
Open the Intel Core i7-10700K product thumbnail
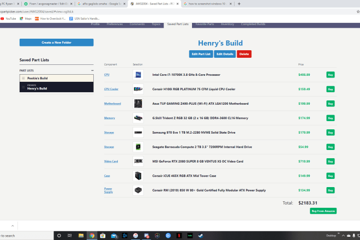[x=138, y=75]
